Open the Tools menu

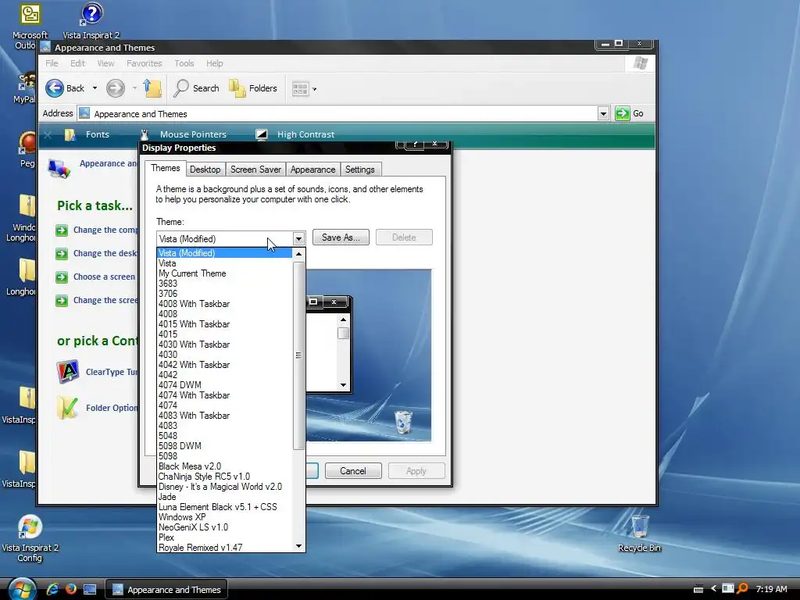184,63
